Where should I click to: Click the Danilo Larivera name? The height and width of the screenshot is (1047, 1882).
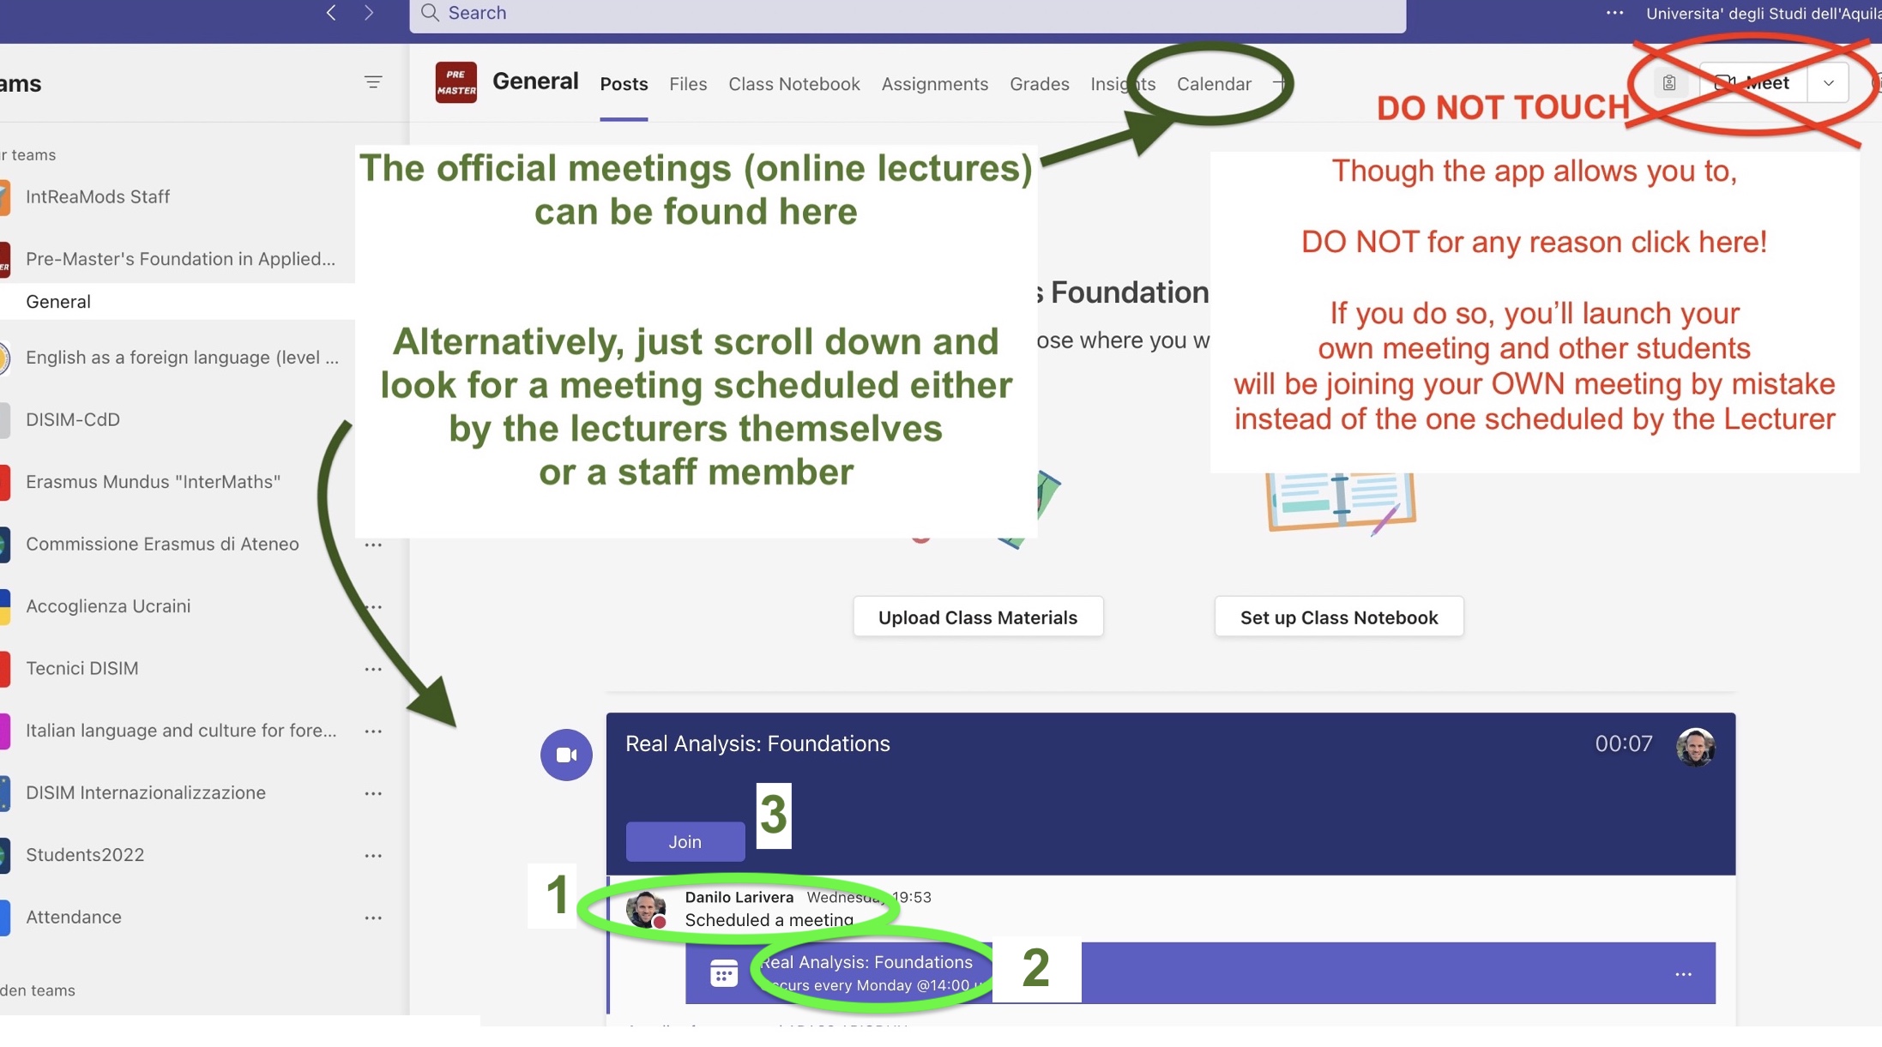[x=739, y=897]
